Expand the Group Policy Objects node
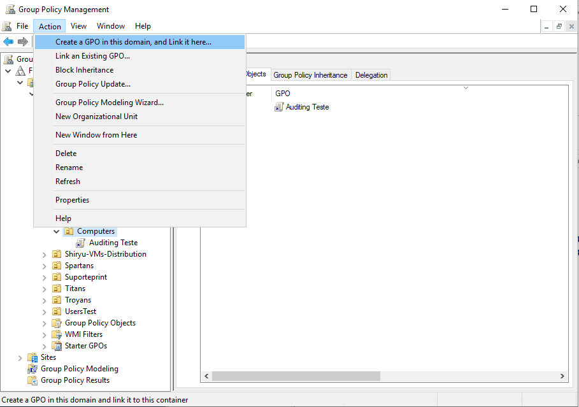579x407 pixels. point(45,323)
